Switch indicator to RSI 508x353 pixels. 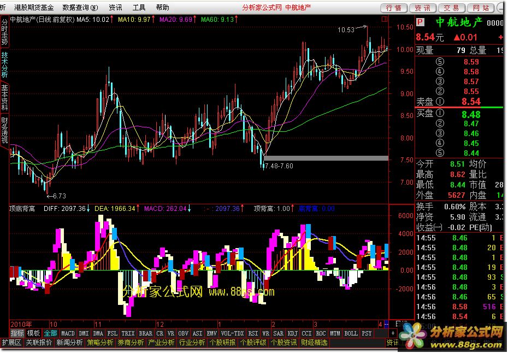pyautogui.click(x=253, y=333)
